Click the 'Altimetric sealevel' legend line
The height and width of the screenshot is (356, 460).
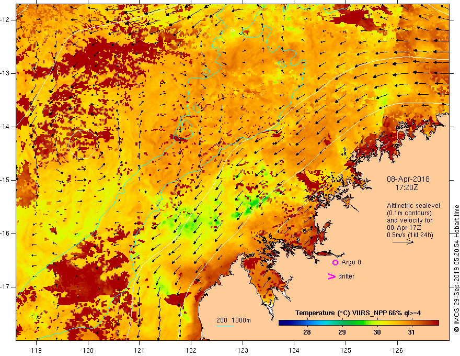(x=413, y=206)
